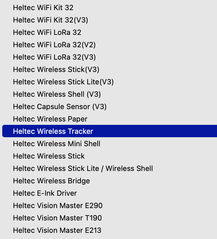This screenshot has width=217, height=239.
Task: Pick Heltec Wireless Stick Lite(V3)
Action: 63,82
